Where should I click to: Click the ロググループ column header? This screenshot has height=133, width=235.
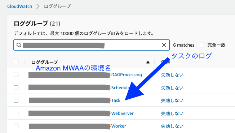click(x=44, y=62)
